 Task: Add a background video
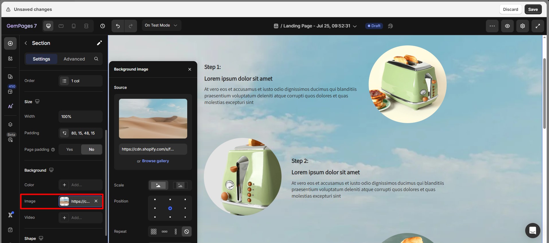[x=81, y=218]
